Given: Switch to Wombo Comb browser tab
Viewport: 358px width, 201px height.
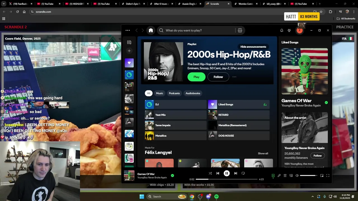Looking at the screenshot, I should [245, 4].
